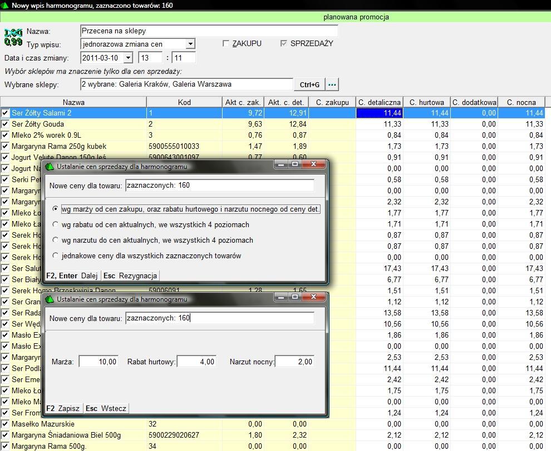The image size is (551, 451).
Task: Click the green title icon of the Marża dialog
Action: 50,299
